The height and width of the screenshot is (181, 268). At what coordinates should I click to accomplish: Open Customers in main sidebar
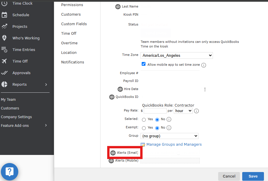[10, 108]
